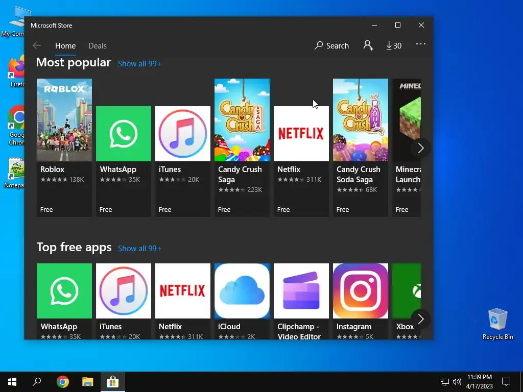
Task: Show all Top free apps
Action: click(x=139, y=249)
